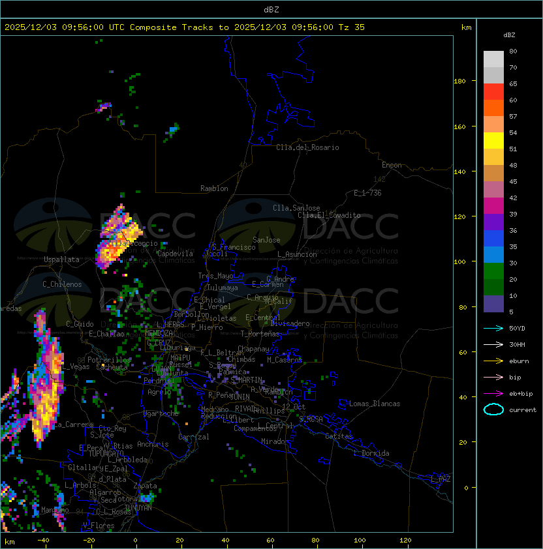Select the orange 57 dBZ color swatch
The height and width of the screenshot is (549, 543).
[493, 108]
